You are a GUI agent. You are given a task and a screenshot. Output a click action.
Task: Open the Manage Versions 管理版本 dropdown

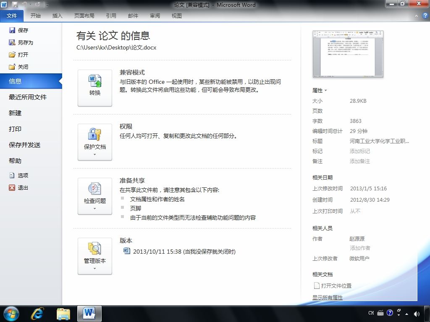pyautogui.click(x=95, y=256)
